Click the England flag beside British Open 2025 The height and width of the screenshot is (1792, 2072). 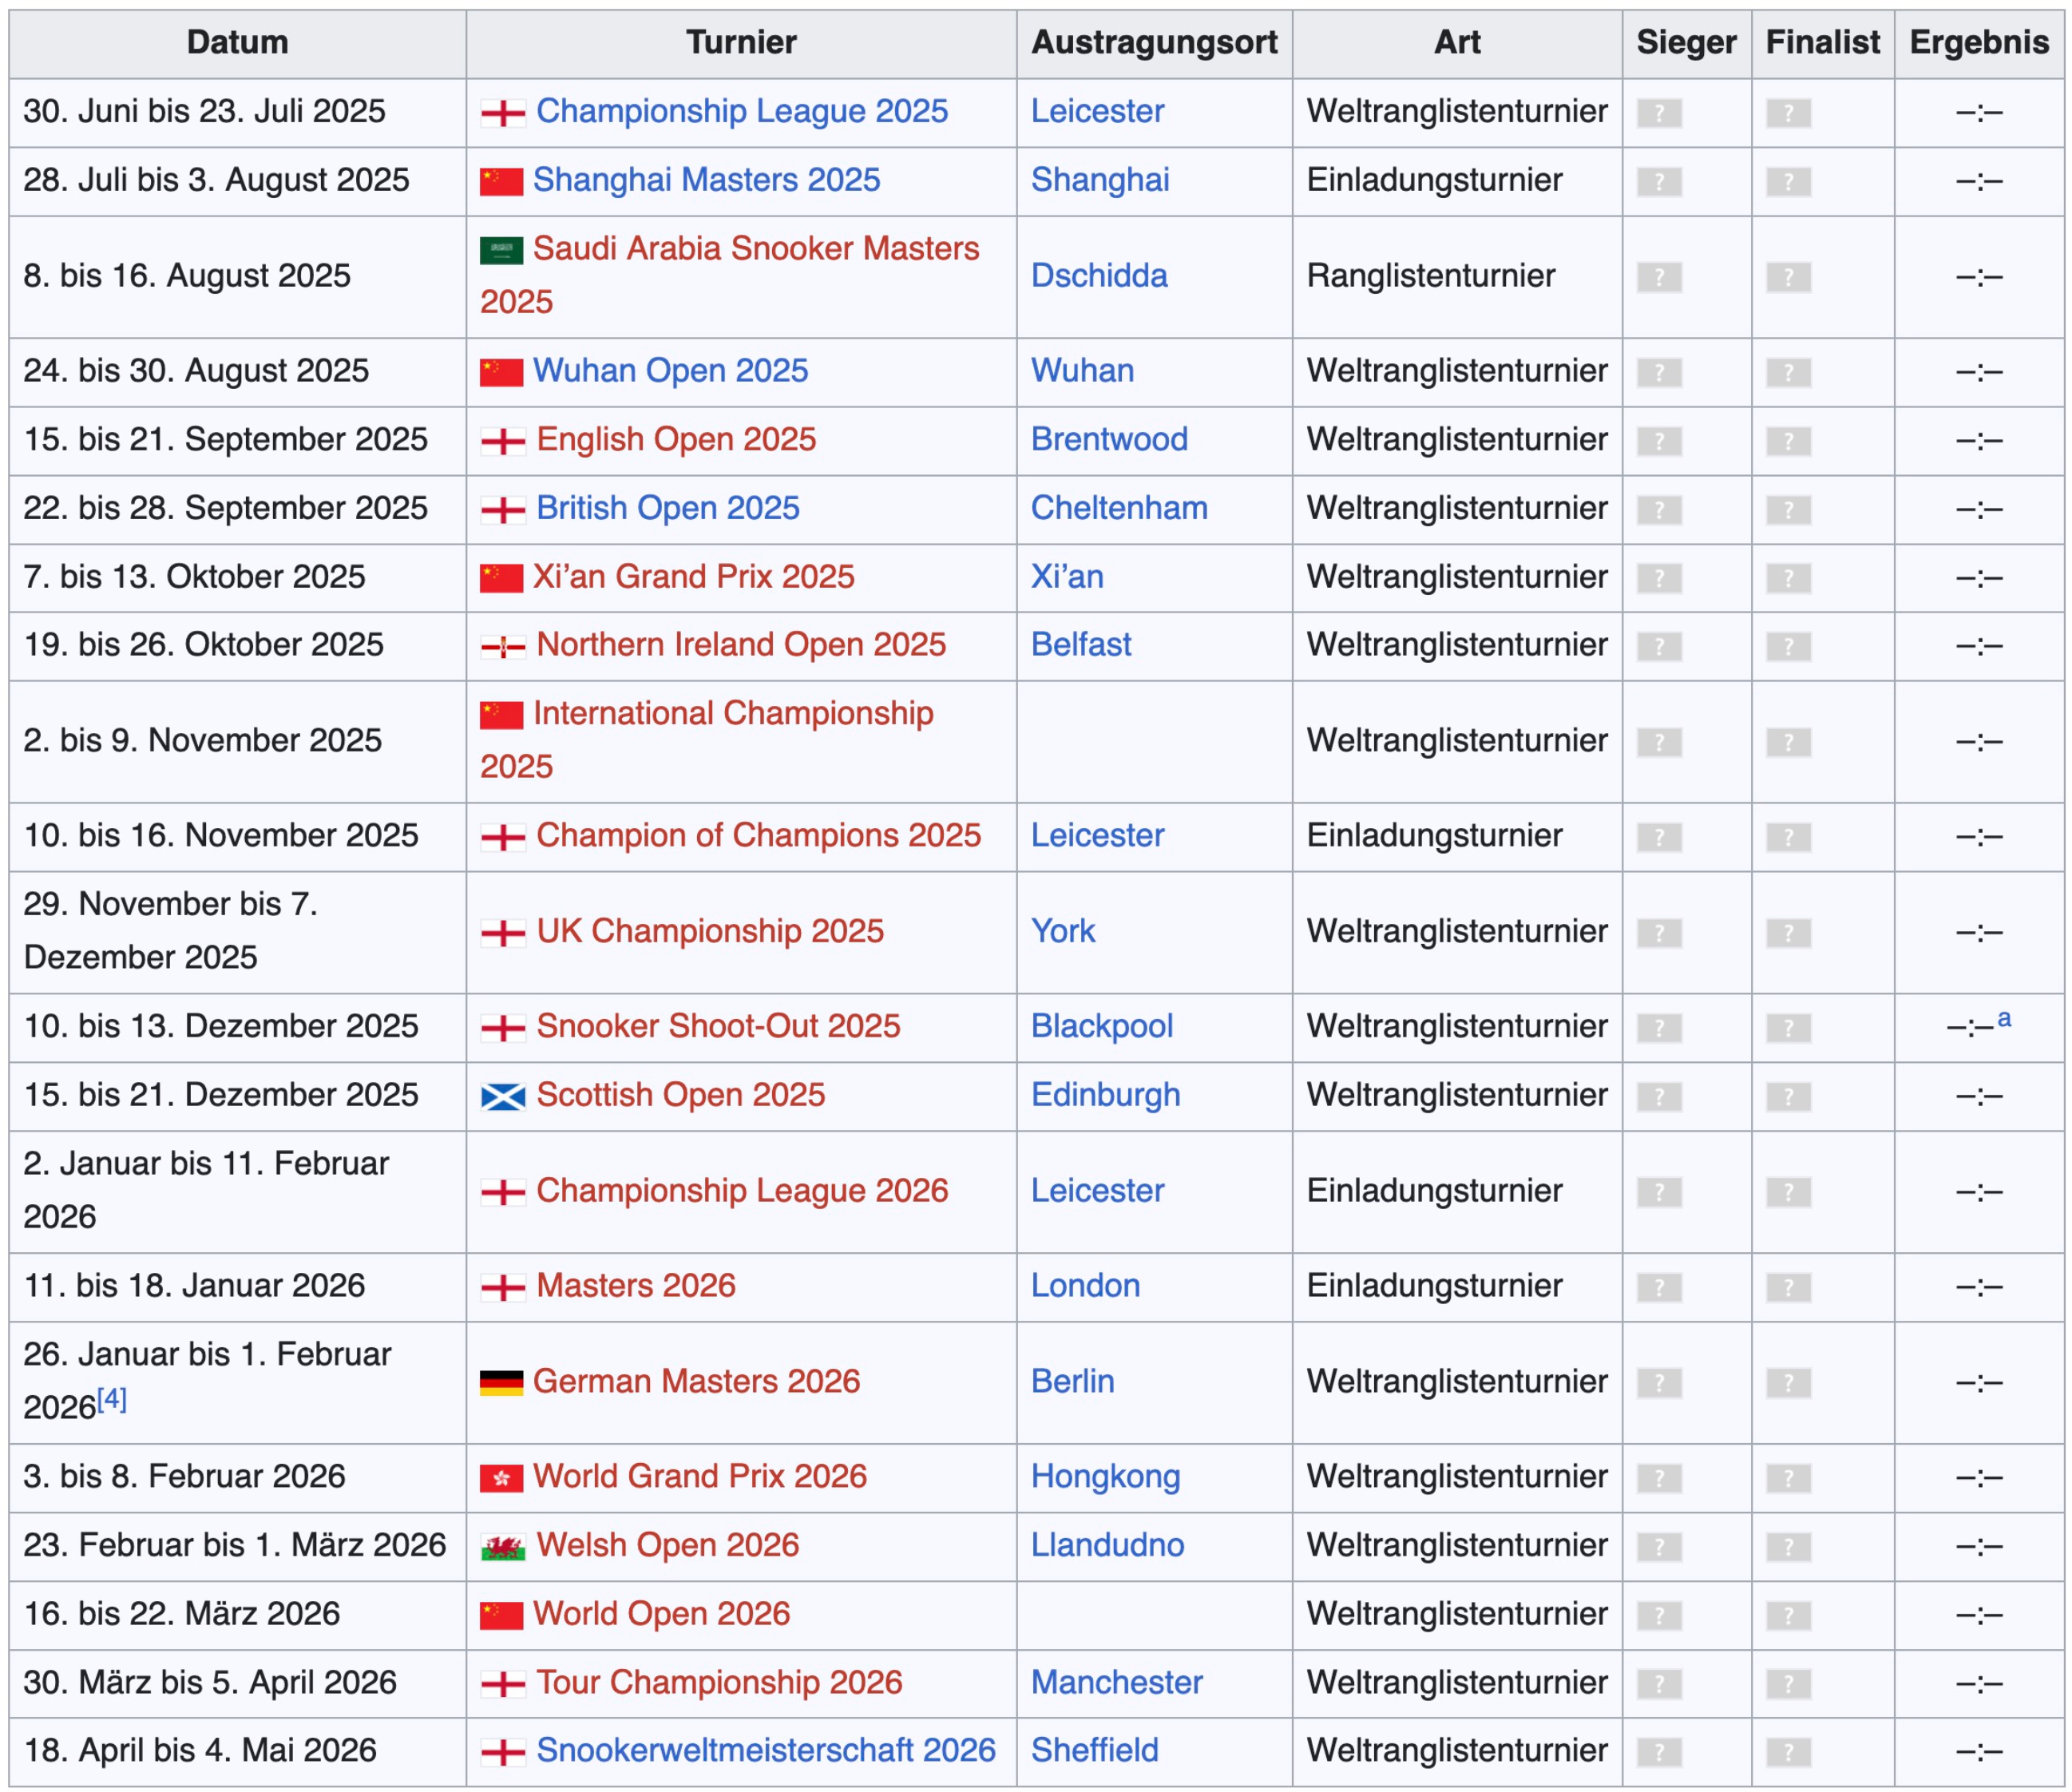point(502,510)
